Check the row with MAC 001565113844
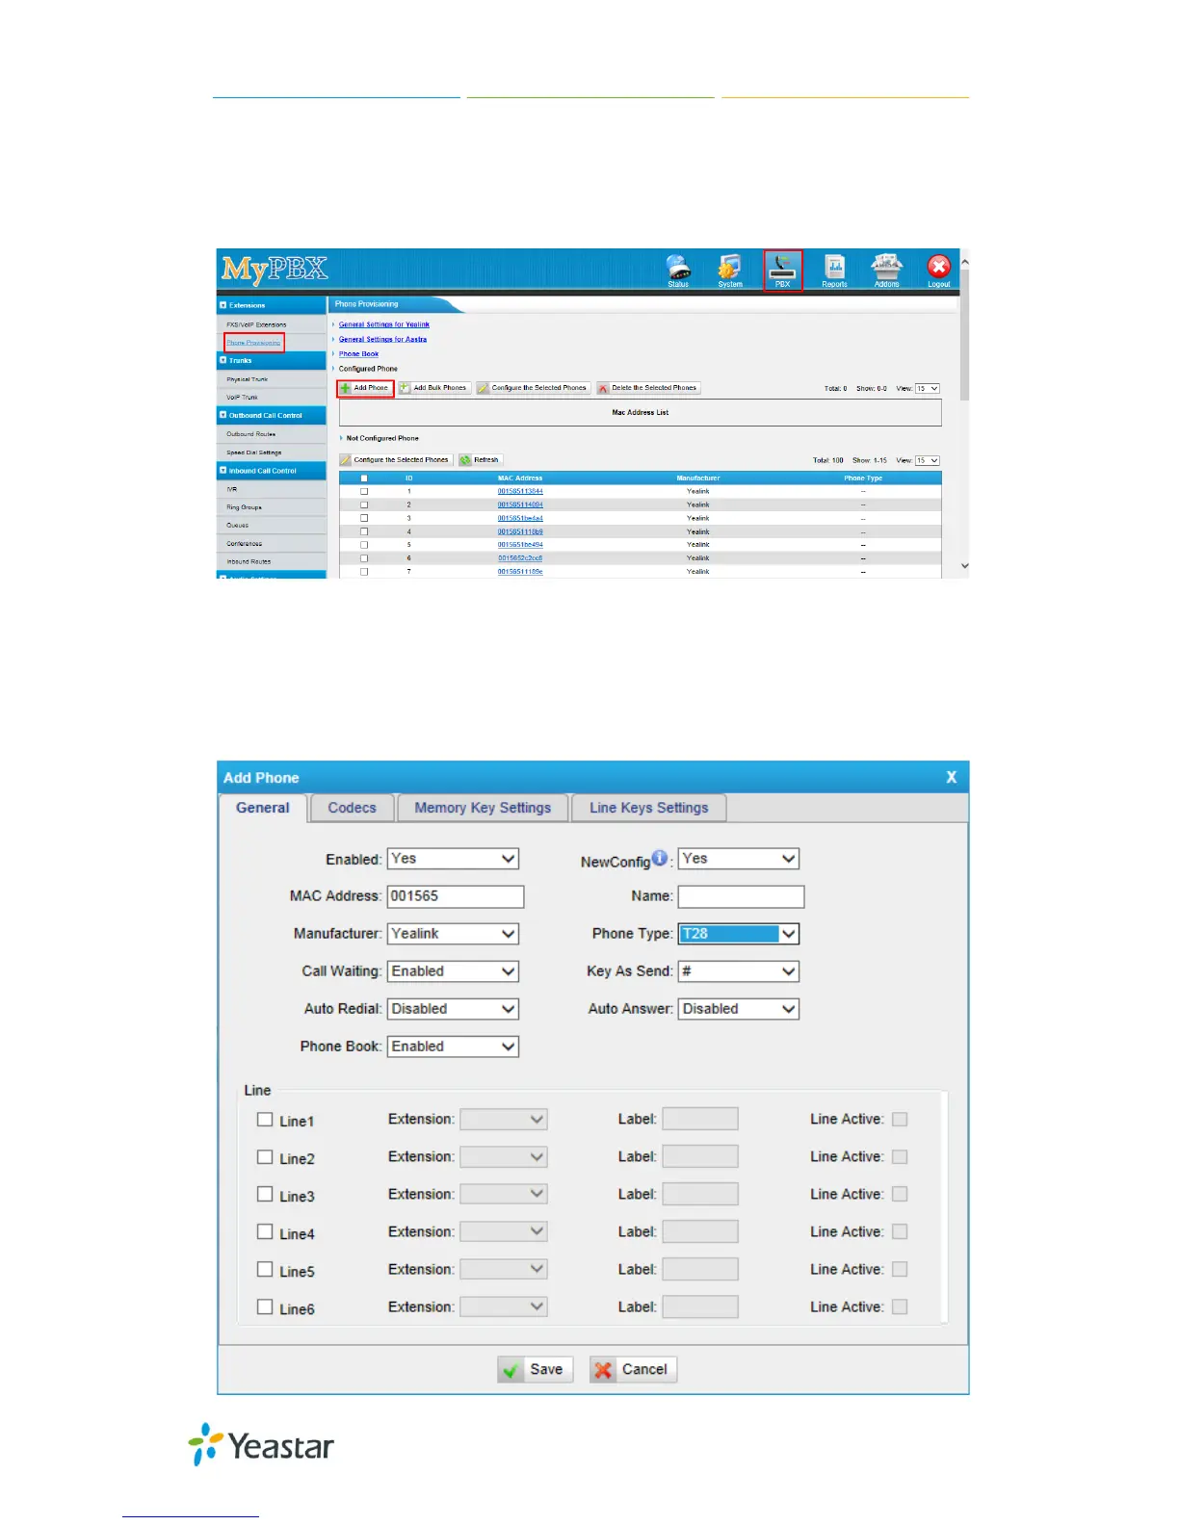This screenshot has width=1179, height=1525. click(364, 491)
